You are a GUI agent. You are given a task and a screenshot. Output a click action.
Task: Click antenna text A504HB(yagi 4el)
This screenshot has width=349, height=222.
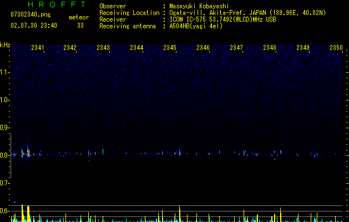pos(196,26)
